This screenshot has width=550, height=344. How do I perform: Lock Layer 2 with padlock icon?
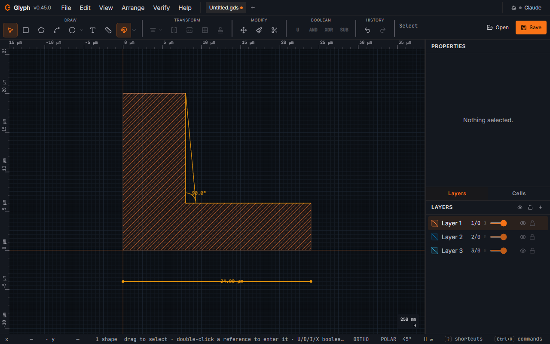coord(532,237)
